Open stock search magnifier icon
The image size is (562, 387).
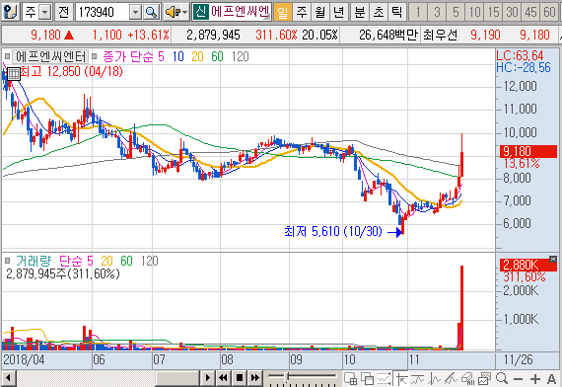tap(151, 13)
